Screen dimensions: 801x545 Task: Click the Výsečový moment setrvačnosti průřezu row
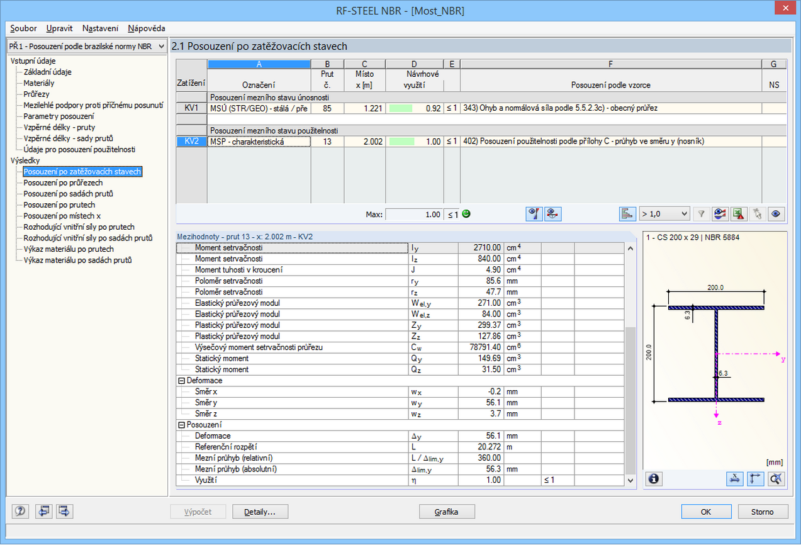(401, 347)
